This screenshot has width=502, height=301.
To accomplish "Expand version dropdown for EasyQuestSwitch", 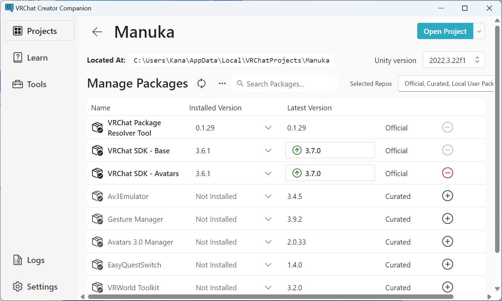I will pyautogui.click(x=268, y=265).
